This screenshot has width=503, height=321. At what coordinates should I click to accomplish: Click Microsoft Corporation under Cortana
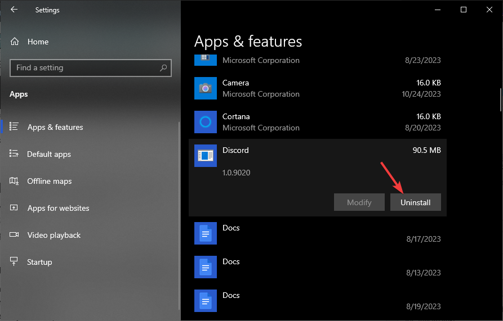[x=261, y=128]
